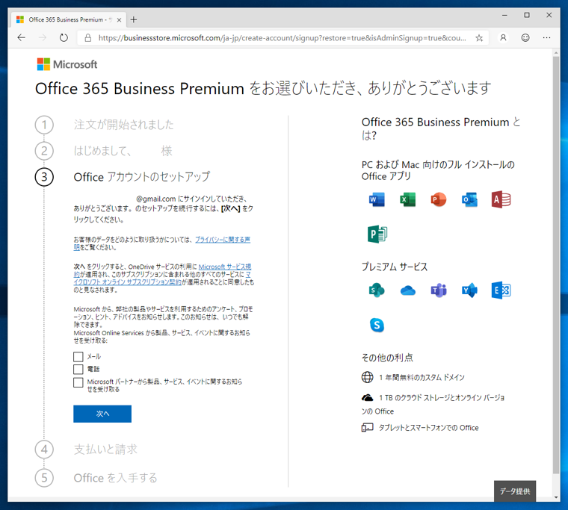Image resolution: width=568 pixels, height=510 pixels.
Task: Click step 2 circle はじめまして
Action: pyautogui.click(x=44, y=151)
